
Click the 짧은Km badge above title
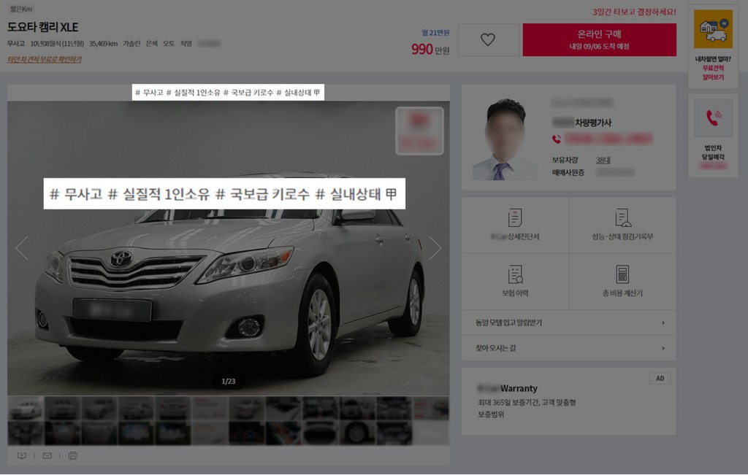pos(21,9)
